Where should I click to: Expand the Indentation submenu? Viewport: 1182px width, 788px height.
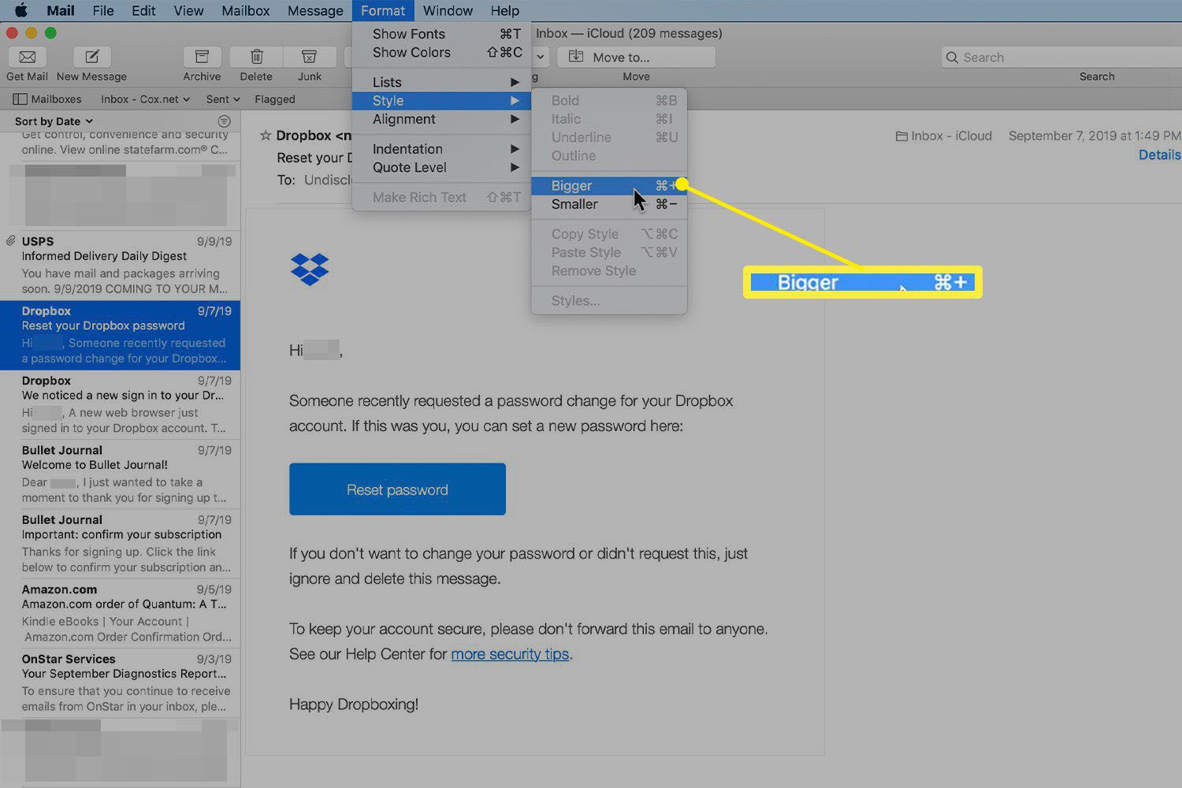(441, 149)
